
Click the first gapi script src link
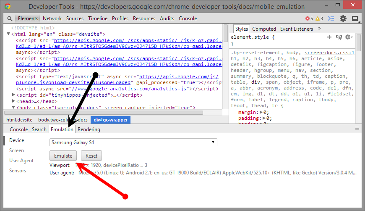pos(138,40)
